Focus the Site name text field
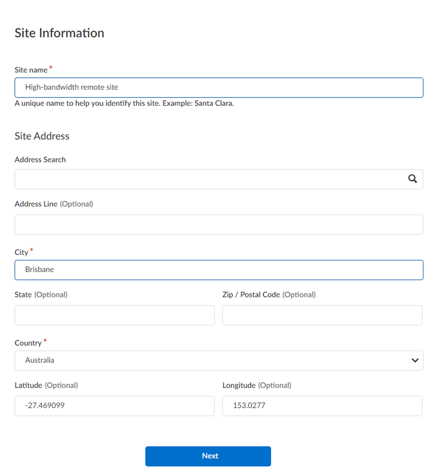Screen dimensions: 431x473 pyautogui.click(x=219, y=88)
